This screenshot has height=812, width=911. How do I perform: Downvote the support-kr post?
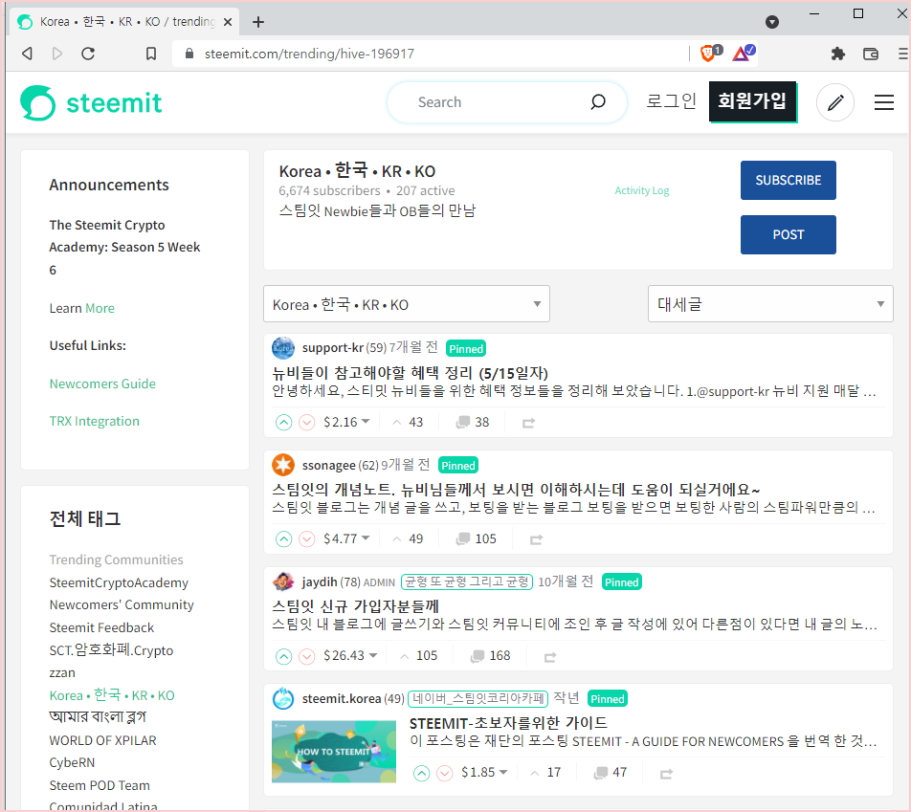(x=307, y=423)
